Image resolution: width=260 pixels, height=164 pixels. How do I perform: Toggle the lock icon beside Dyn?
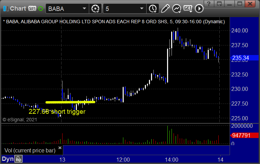18,159
